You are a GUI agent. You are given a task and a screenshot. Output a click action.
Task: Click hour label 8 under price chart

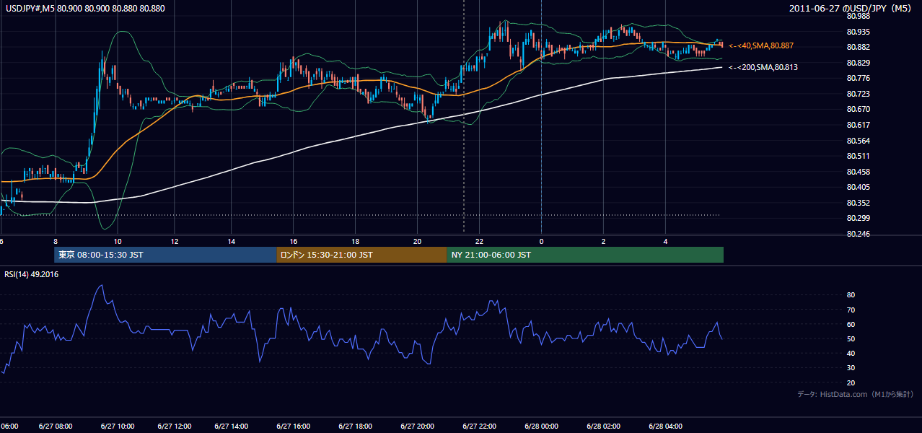pyautogui.click(x=55, y=240)
